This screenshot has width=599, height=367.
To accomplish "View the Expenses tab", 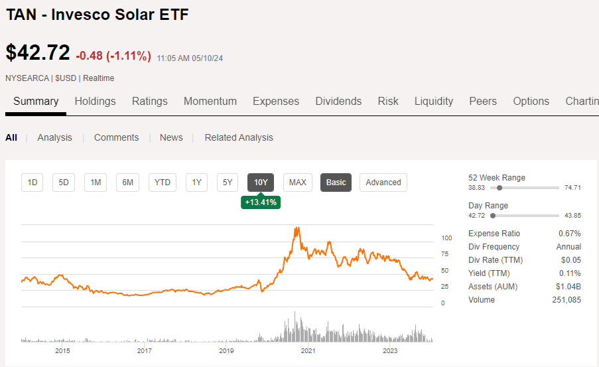I will [275, 101].
